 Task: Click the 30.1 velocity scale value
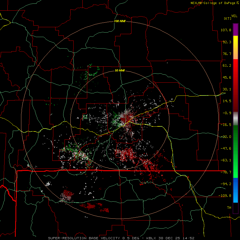227,89
